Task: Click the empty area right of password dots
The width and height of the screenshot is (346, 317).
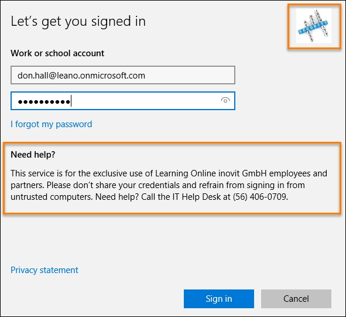Action: tap(146, 101)
